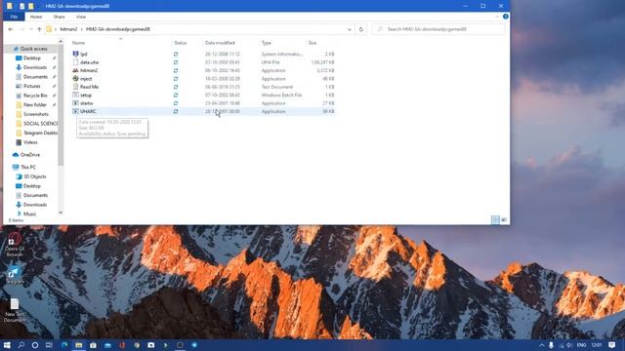
Task: Select Quick access in navigation pane
Action: 33,49
